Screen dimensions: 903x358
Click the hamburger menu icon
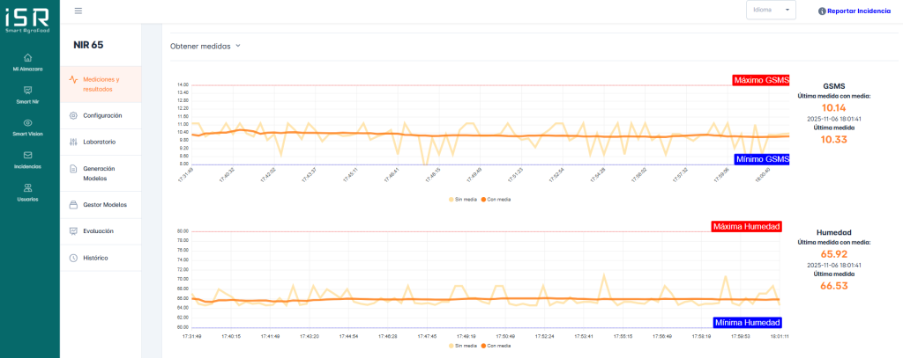[x=78, y=11]
